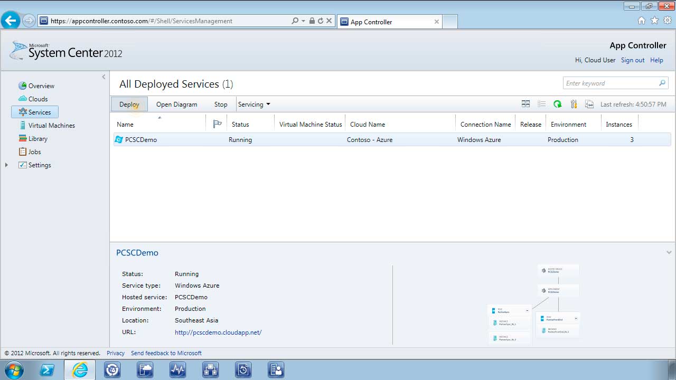Switch to tile view icon

pyautogui.click(x=525, y=104)
